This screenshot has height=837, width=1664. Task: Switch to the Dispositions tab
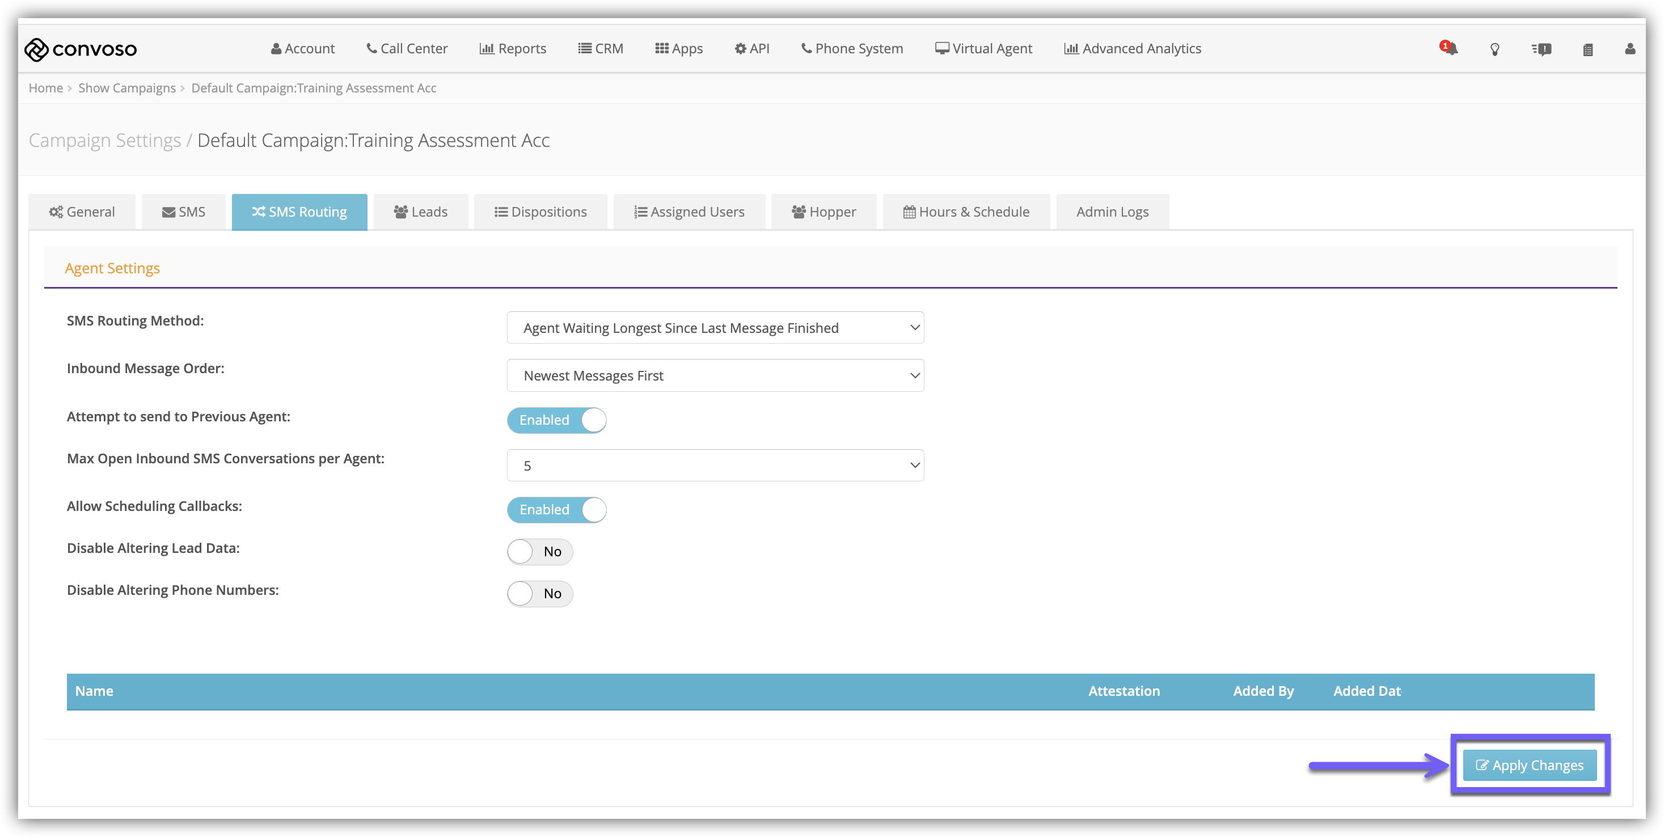coord(540,212)
